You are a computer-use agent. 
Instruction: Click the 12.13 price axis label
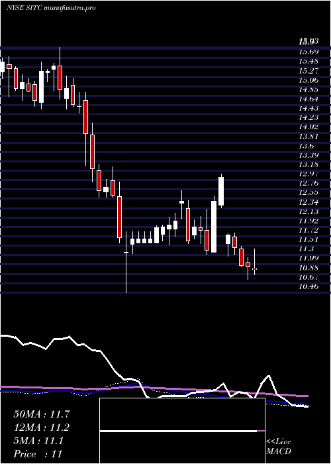[308, 211]
